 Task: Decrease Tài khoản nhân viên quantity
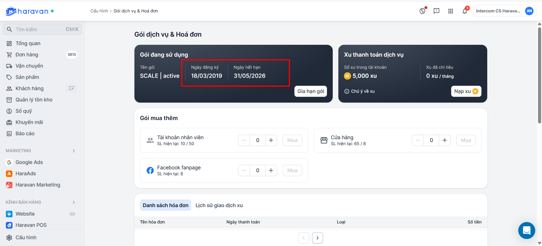point(244,140)
